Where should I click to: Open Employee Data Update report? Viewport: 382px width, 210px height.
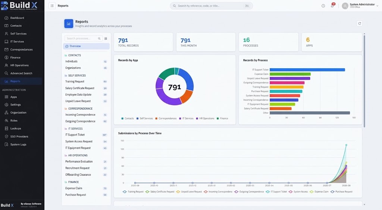coord(86,95)
